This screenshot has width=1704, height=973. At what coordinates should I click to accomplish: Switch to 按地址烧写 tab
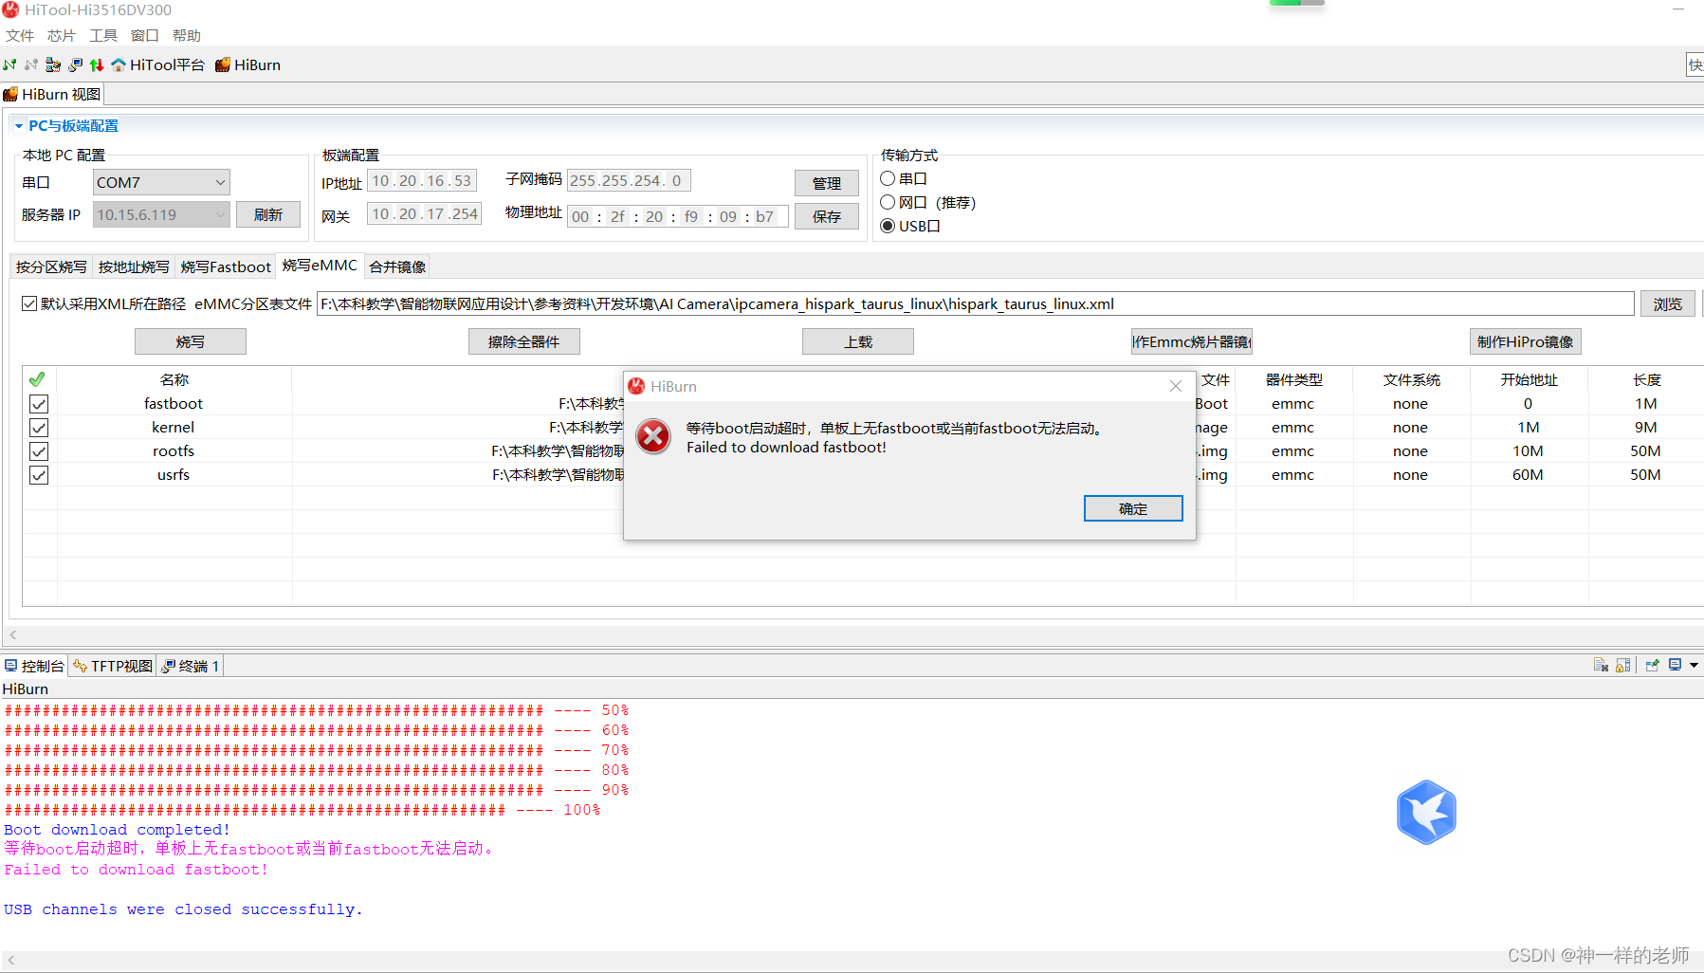click(134, 267)
